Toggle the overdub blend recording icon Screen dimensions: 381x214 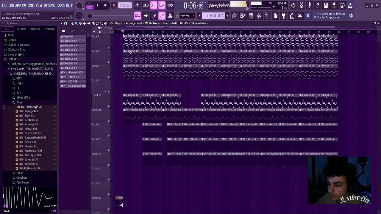pos(162,5)
